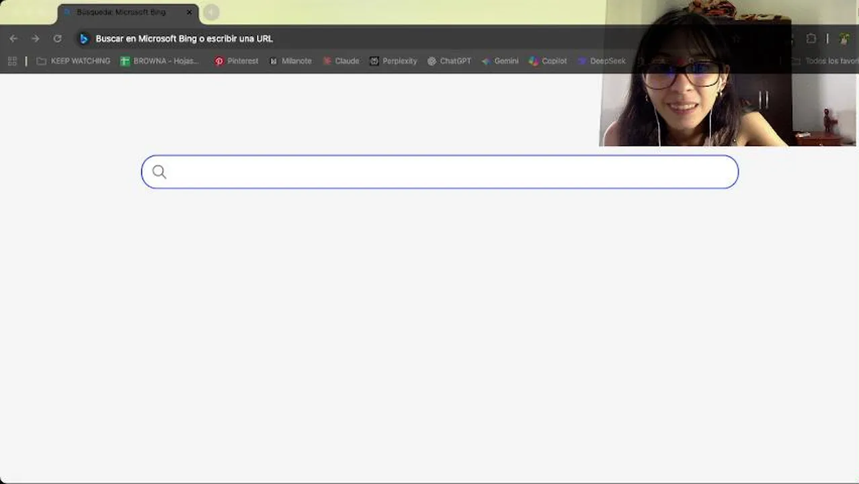
Task: Reload the current page
Action: pyautogui.click(x=57, y=39)
